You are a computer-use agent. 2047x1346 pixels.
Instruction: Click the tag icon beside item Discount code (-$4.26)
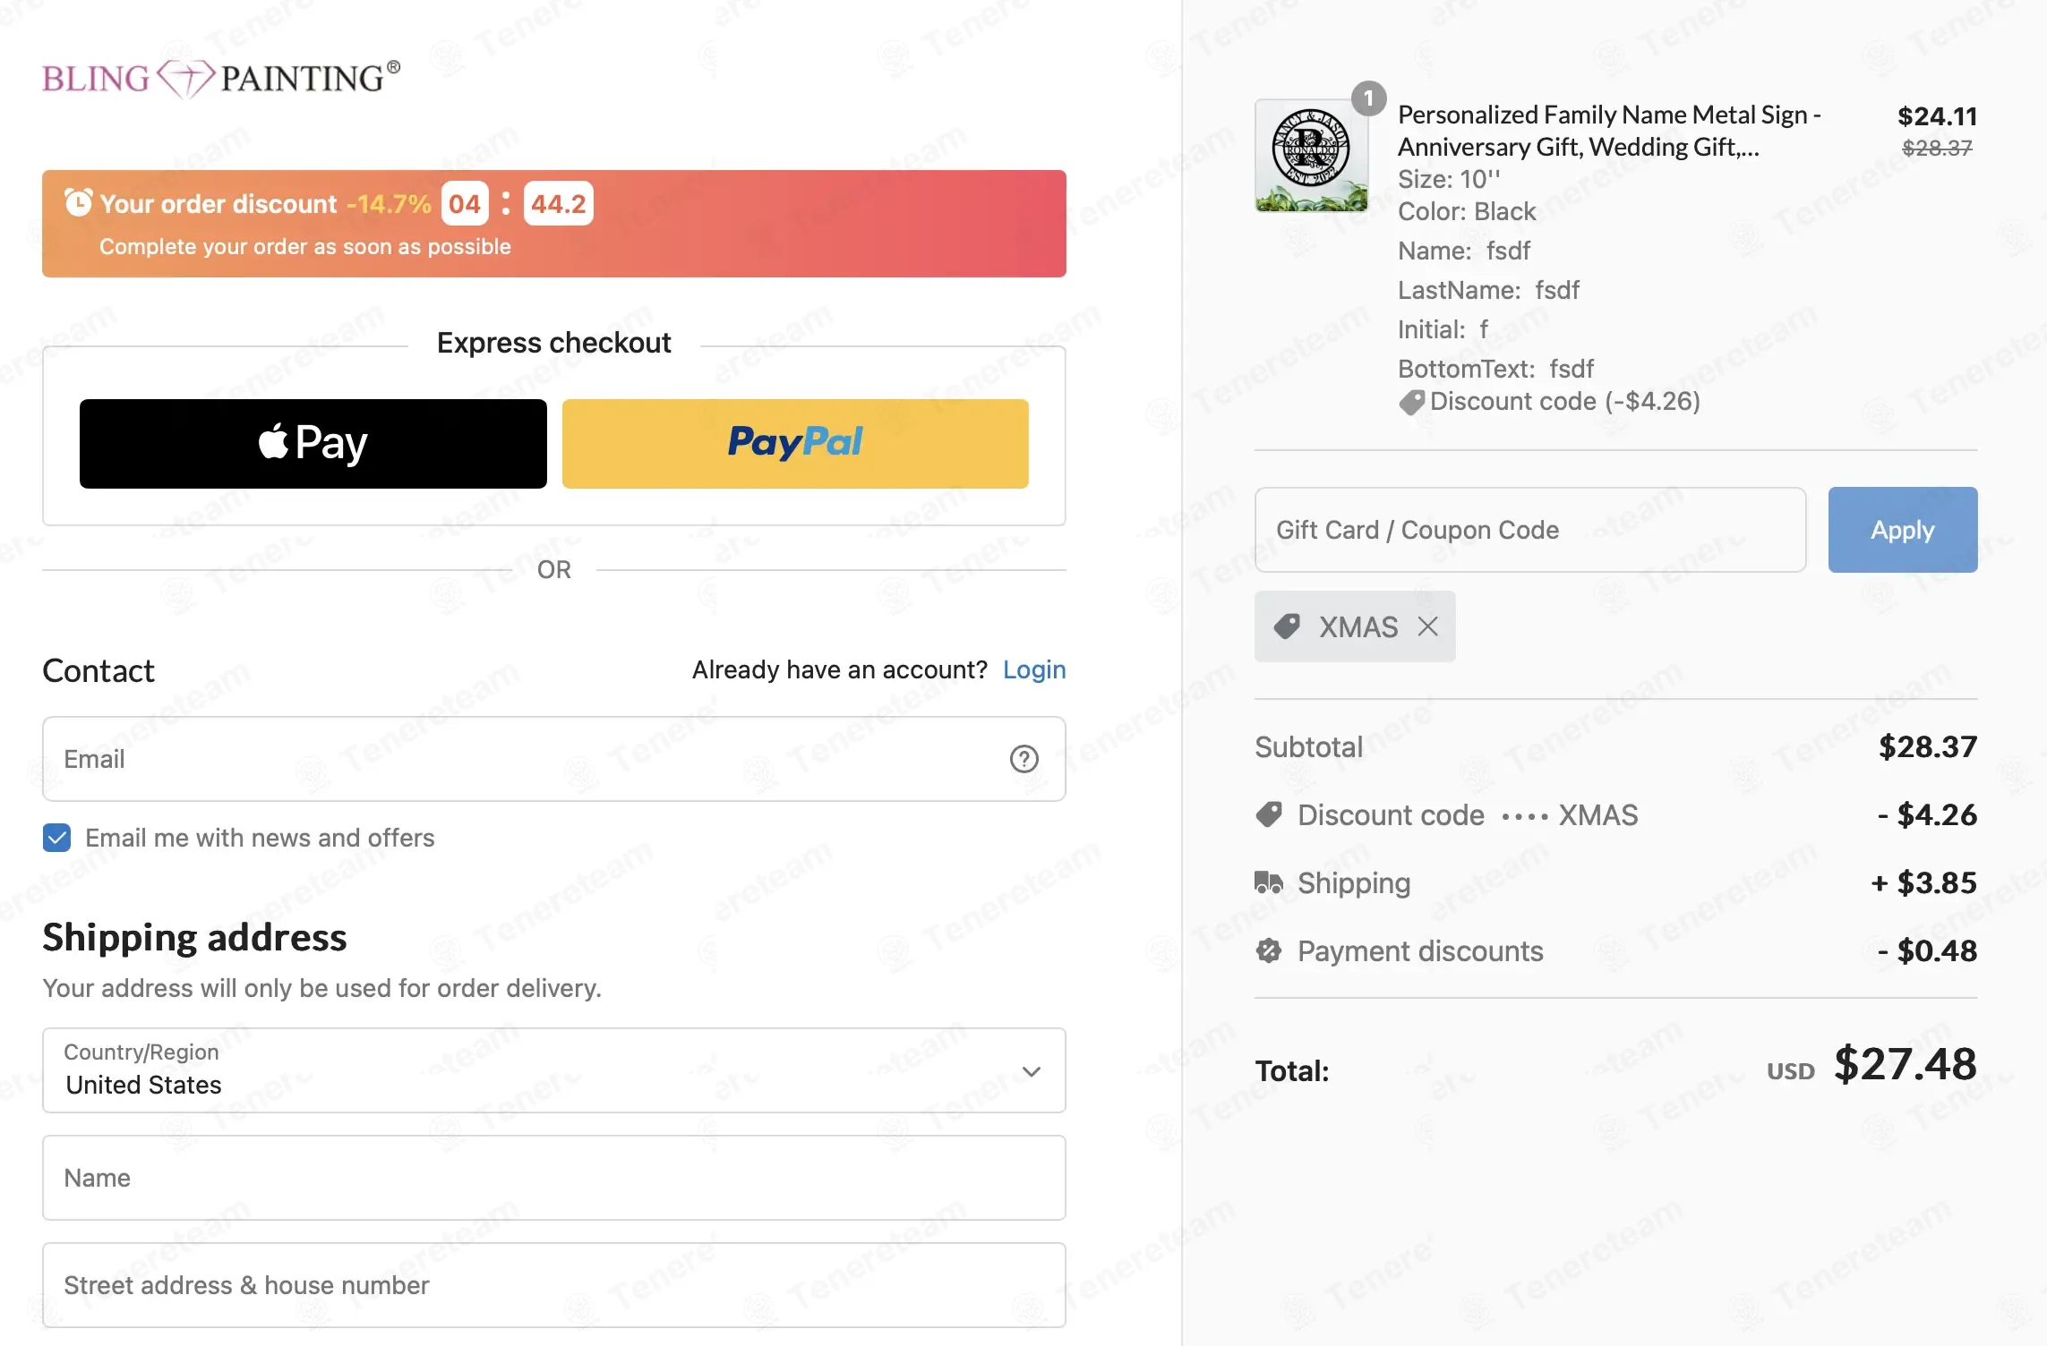point(1412,402)
